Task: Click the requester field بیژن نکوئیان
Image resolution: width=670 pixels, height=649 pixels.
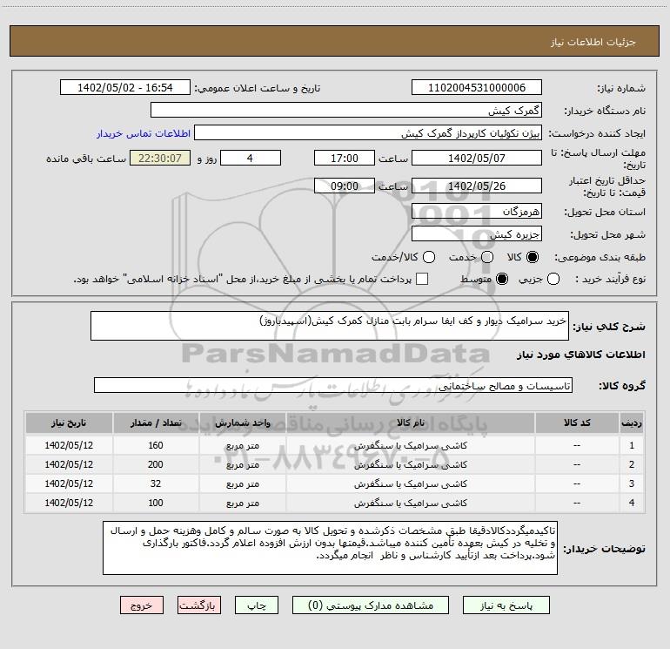Action: pos(368,133)
